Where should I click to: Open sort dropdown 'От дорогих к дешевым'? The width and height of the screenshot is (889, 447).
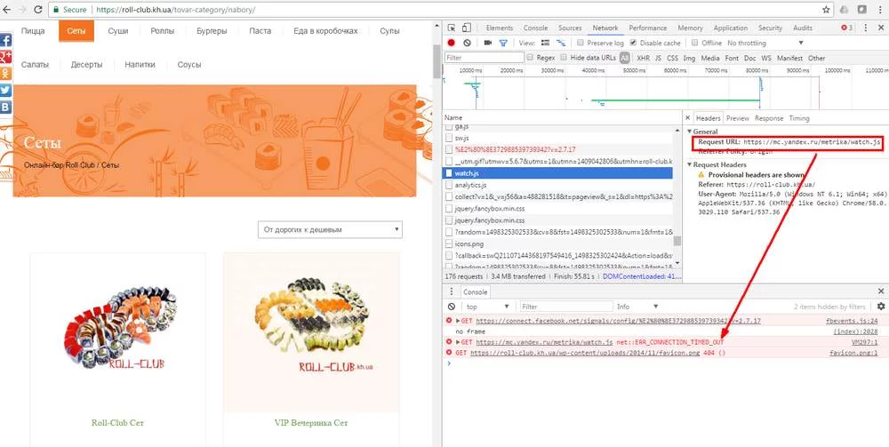330,230
